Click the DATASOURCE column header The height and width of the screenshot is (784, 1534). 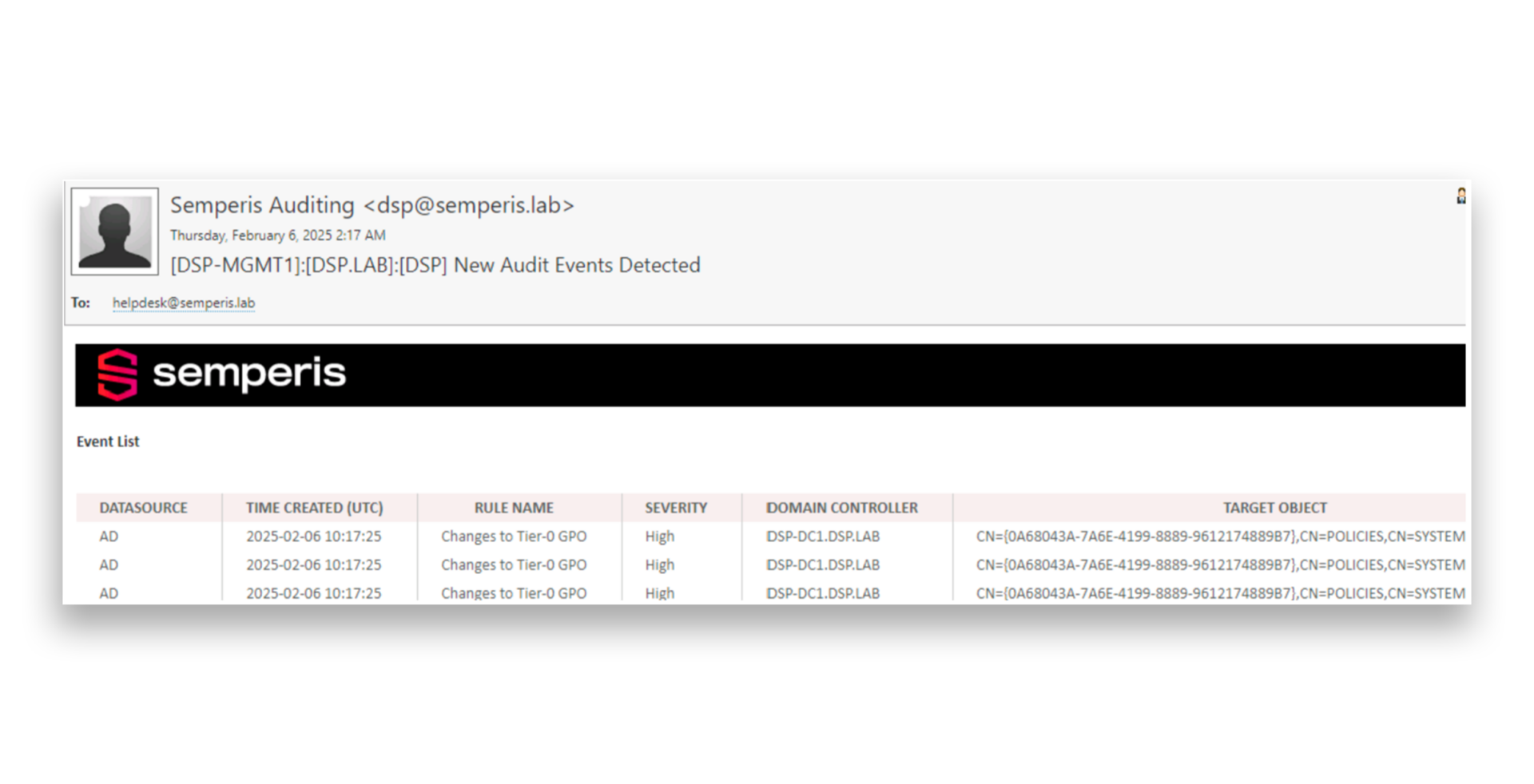pyautogui.click(x=144, y=507)
